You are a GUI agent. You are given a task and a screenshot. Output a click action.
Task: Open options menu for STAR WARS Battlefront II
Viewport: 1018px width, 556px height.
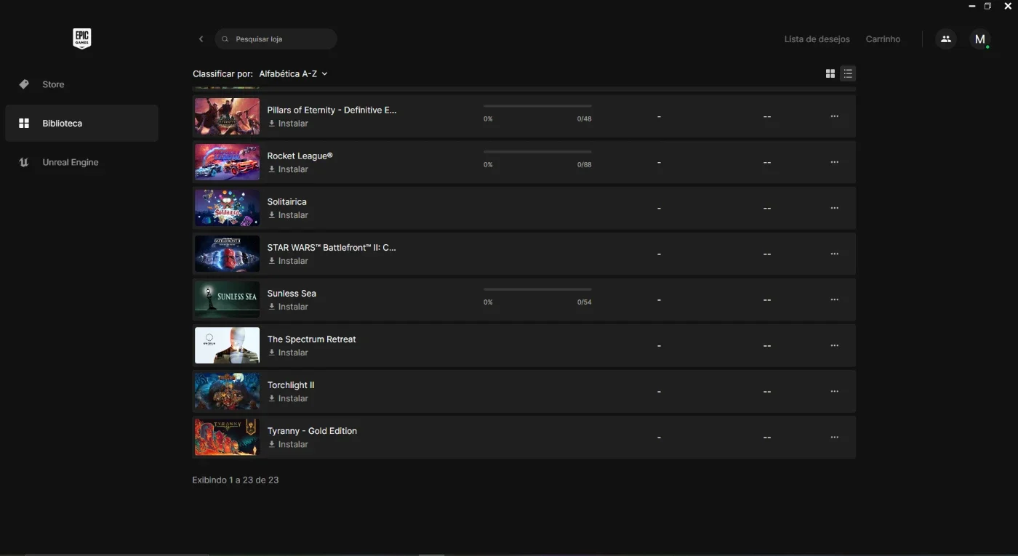pos(834,254)
